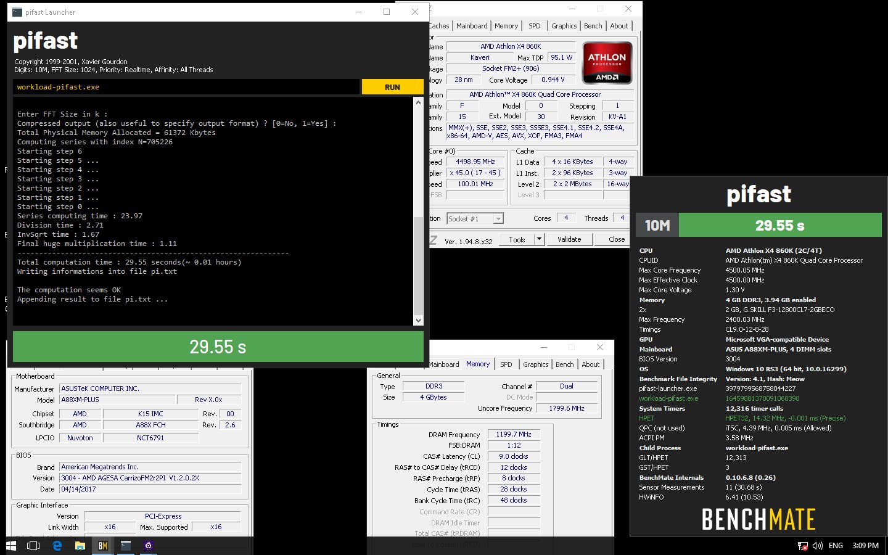
Task: Click the green 29.55 s result bar in launcher
Action: pos(218,347)
